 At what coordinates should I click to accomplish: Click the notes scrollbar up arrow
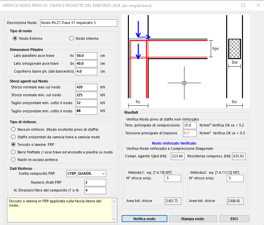(x=114, y=201)
